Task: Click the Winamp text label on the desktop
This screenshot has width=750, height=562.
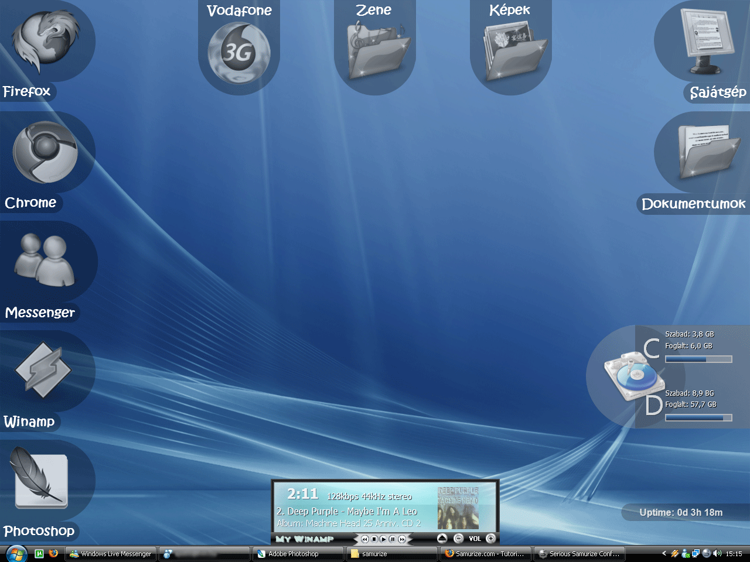Action: 29,421
